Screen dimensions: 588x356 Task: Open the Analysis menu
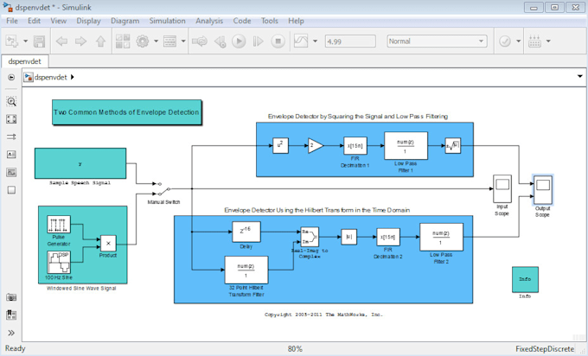point(209,21)
